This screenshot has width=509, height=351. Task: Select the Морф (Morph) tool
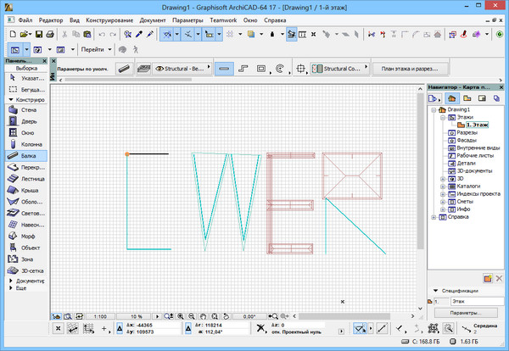coord(25,237)
